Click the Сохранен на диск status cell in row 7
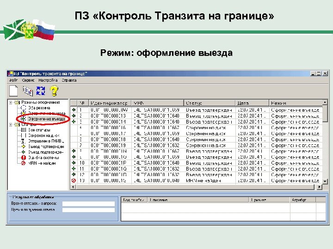Image resolution: width=333 pixels, height=249 pixels. click(210, 145)
